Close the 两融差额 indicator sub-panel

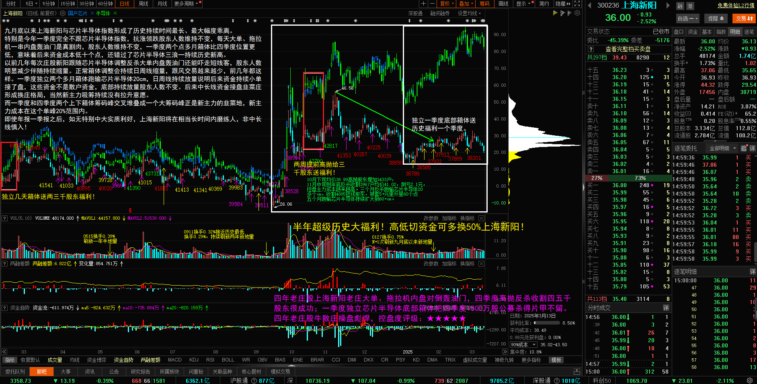click(481, 263)
